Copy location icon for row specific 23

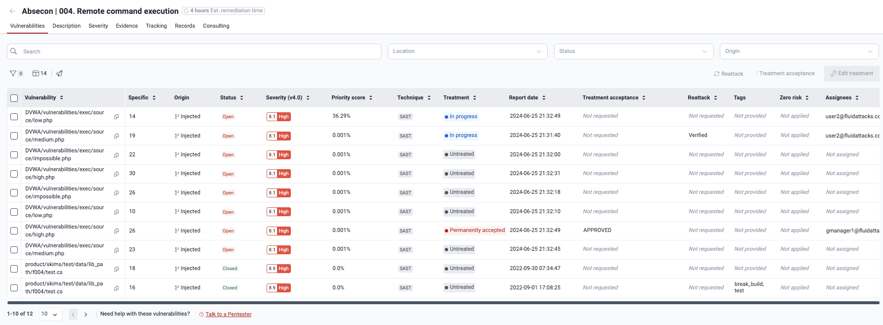[116, 250]
